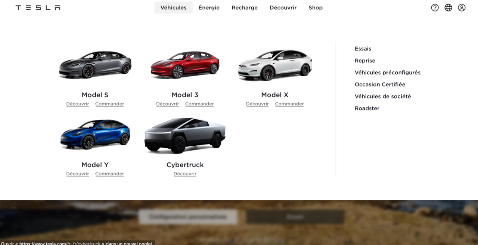Open the user account icon
The width and height of the screenshot is (478, 245).
462,7
